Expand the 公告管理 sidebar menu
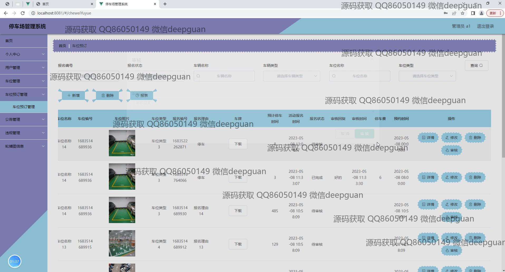 coord(24,119)
